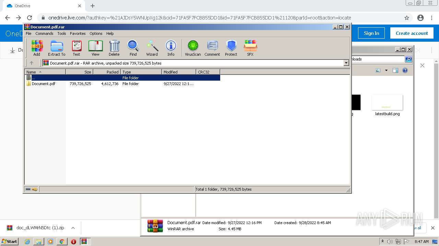Go up one level in WinRAR
The height and width of the screenshot is (246, 439).
click(32, 63)
